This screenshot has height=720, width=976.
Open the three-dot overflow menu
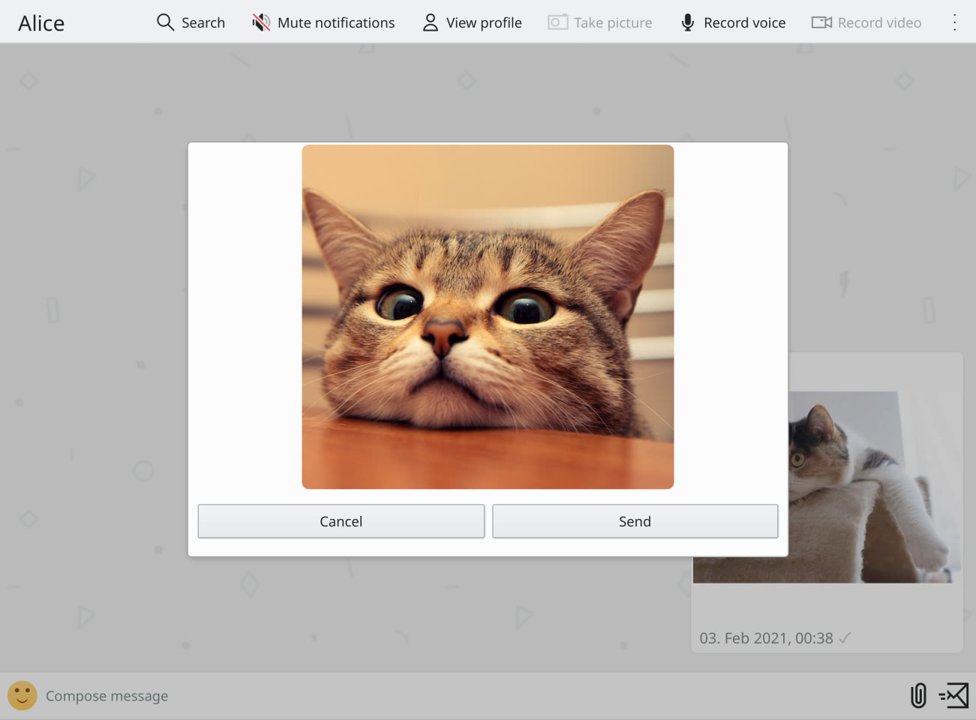coord(954,22)
